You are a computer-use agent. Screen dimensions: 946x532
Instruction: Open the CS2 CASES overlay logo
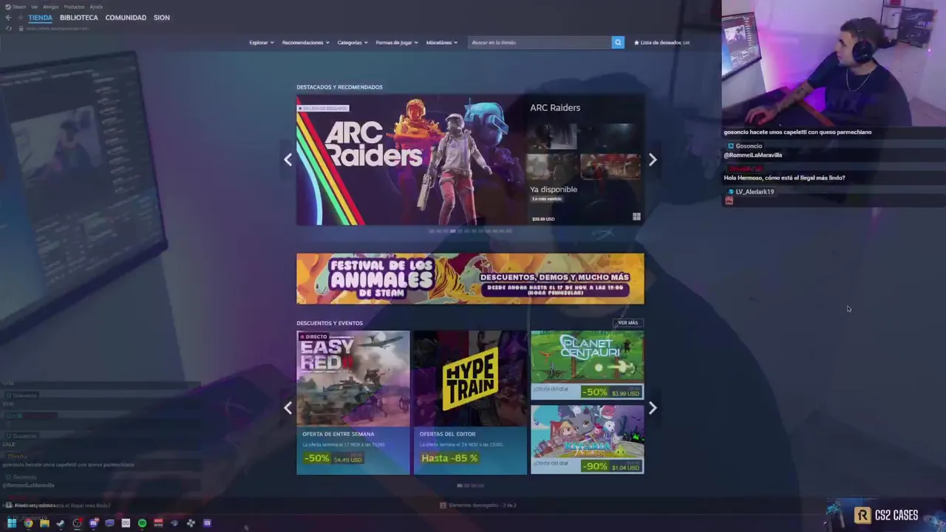(885, 515)
